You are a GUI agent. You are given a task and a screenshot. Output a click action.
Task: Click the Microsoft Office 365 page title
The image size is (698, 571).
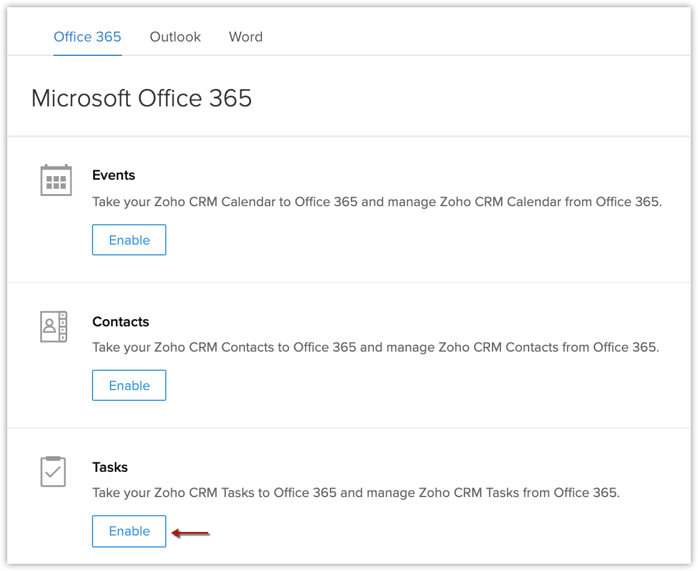click(142, 98)
